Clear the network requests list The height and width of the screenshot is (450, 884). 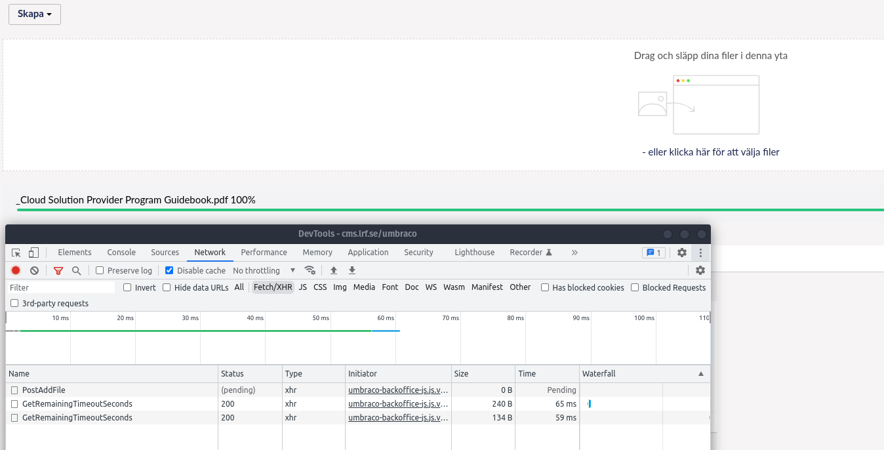pyautogui.click(x=33, y=270)
